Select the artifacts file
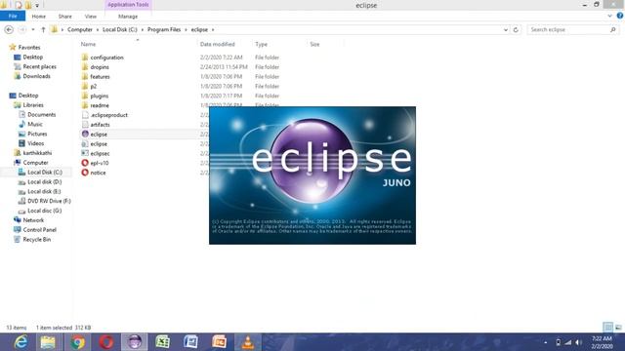Image resolution: width=625 pixels, height=351 pixels. [100, 125]
